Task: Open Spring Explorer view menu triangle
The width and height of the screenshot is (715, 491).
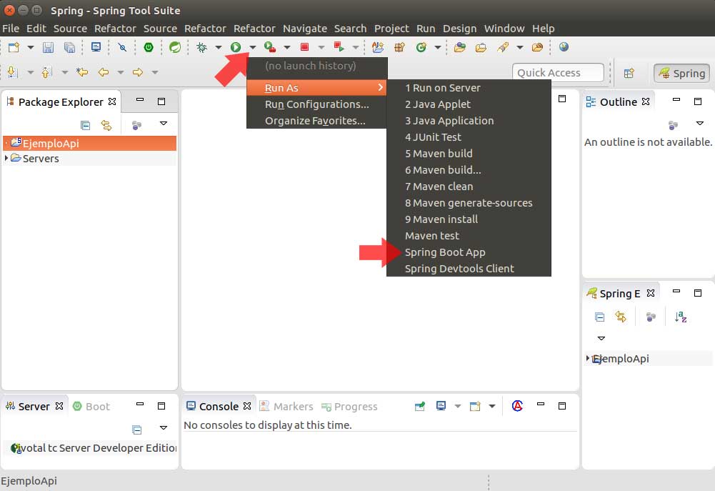Action: [x=601, y=338]
